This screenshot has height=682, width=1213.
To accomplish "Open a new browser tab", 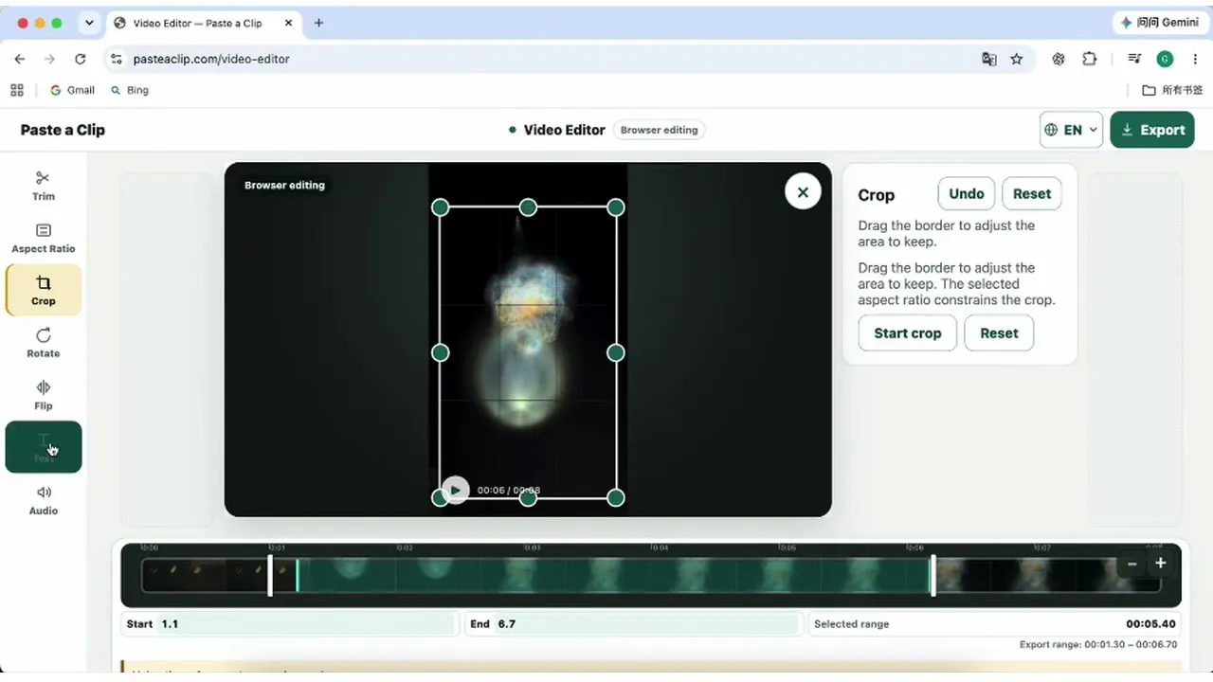I will coord(318,23).
